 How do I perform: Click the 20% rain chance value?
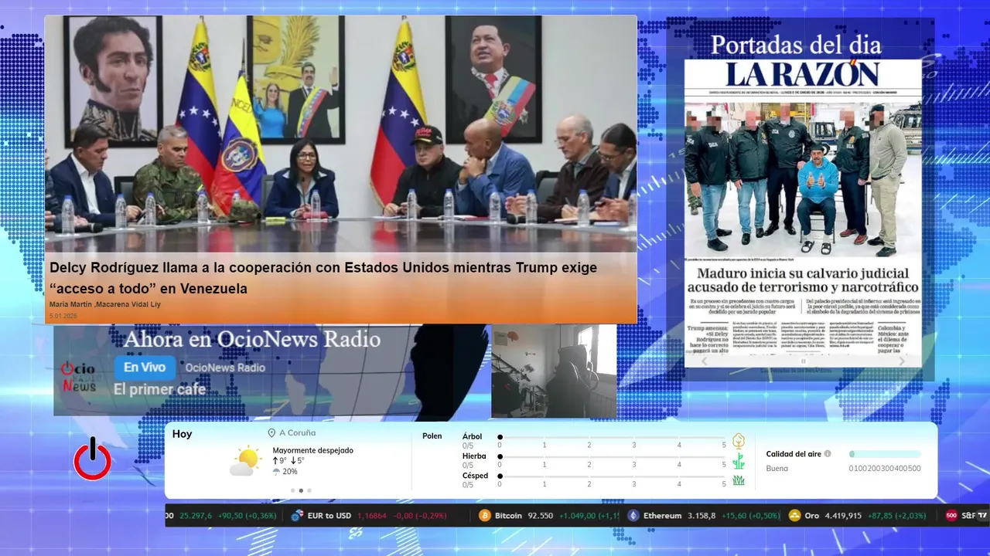pos(290,472)
